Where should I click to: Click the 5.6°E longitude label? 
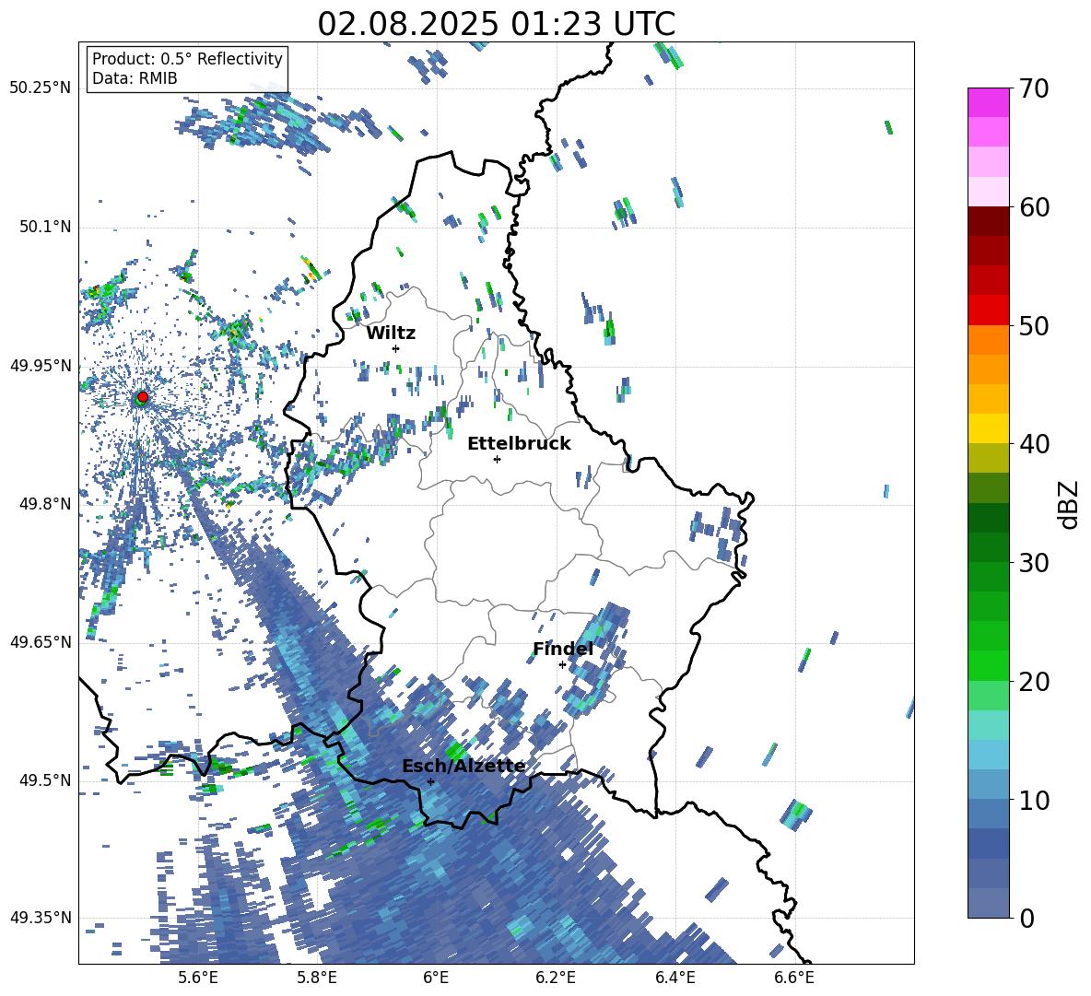198,978
